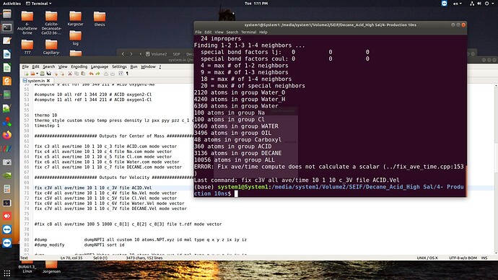This screenshot has width=498, height=280.
Task: Open camera screenshot dock icon
Action: click(7, 162)
